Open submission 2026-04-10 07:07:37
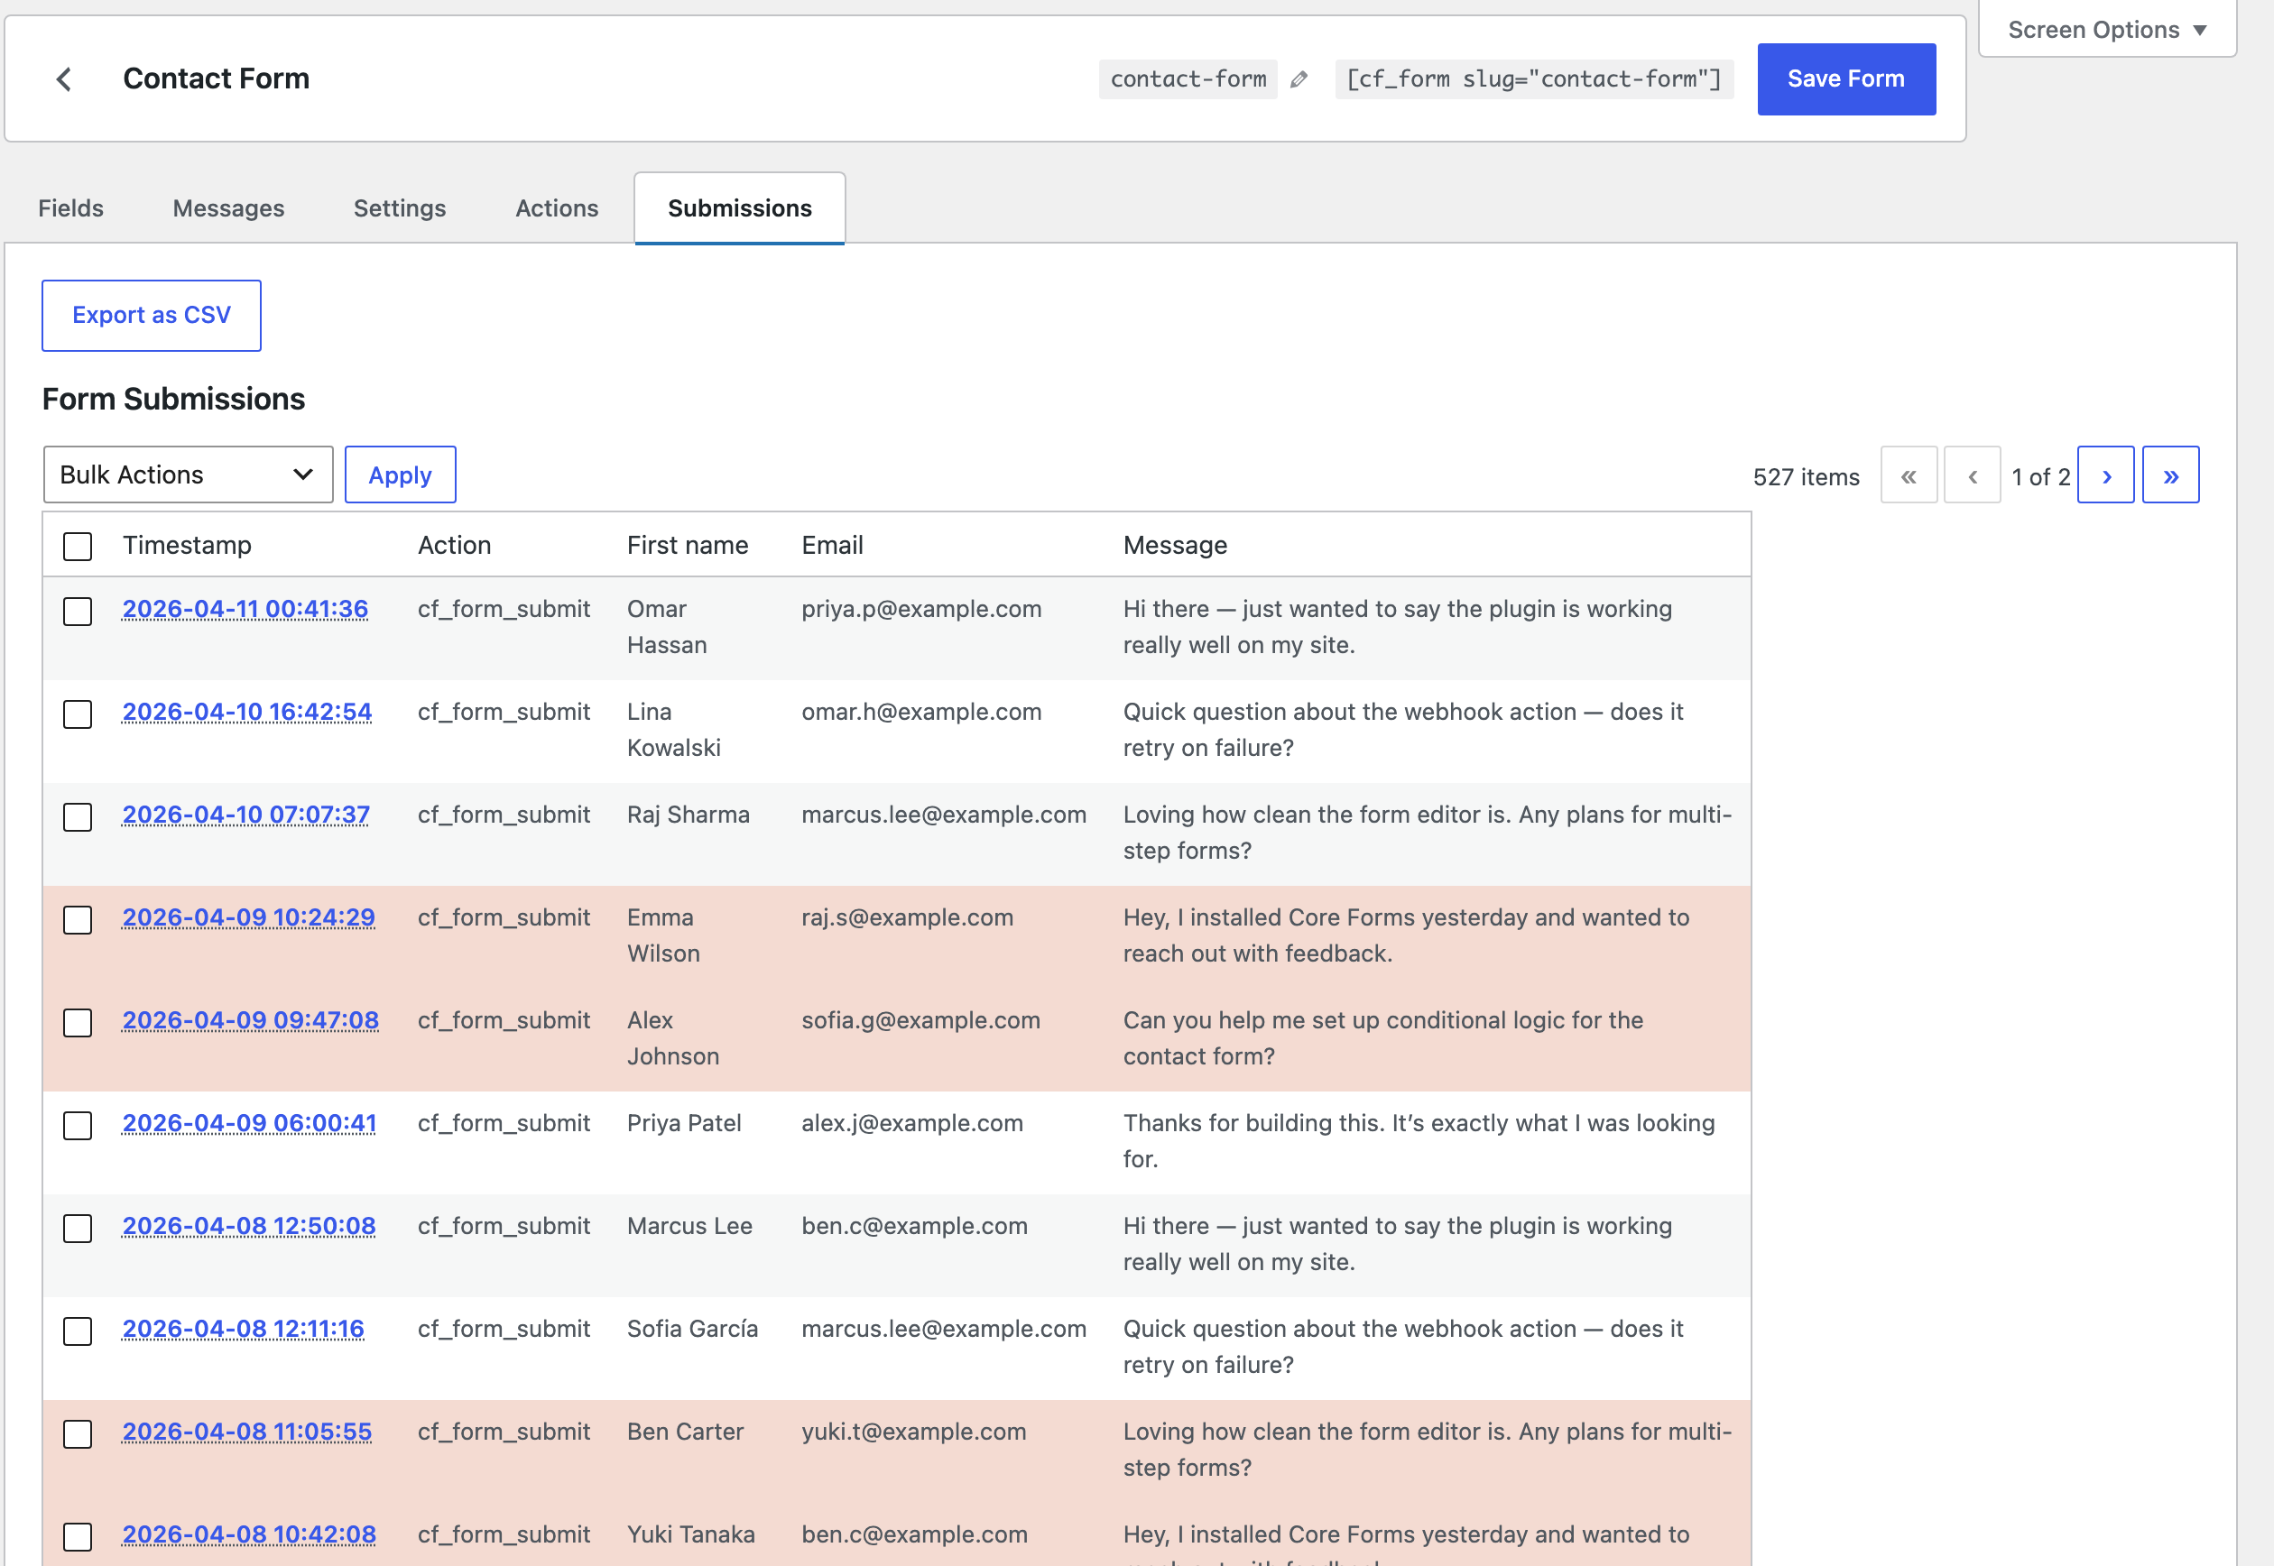The height and width of the screenshot is (1566, 2274). [246, 815]
